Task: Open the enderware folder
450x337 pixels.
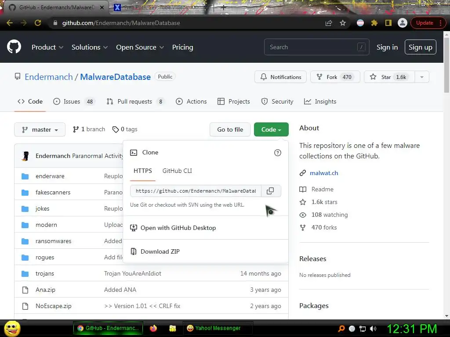Action: click(x=50, y=176)
